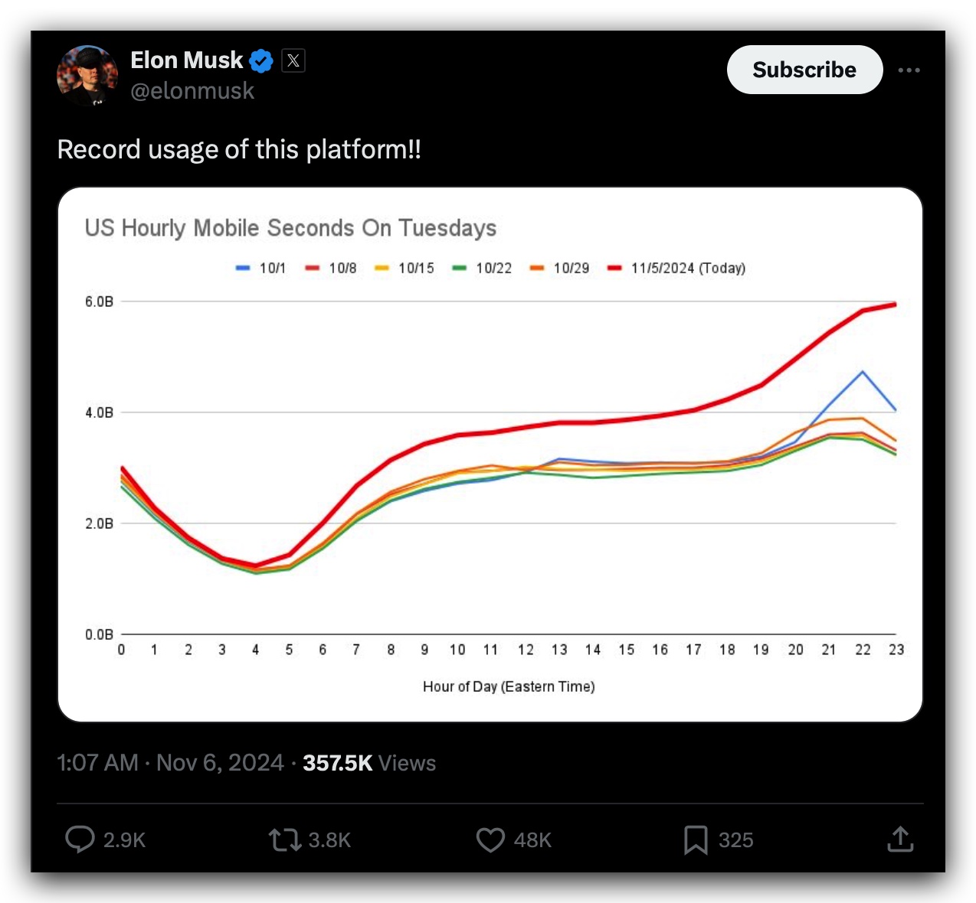
Task: Click the Subscribe button
Action: point(804,70)
